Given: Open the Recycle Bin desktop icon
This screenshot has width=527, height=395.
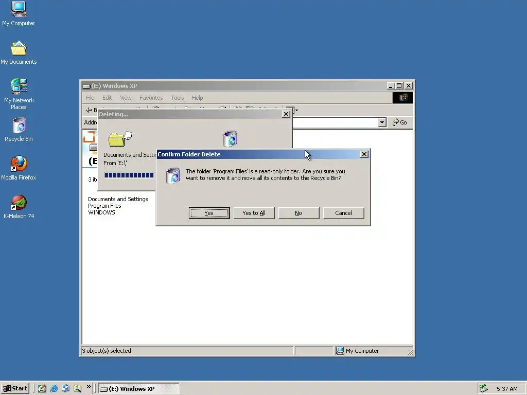Looking at the screenshot, I should coord(19,130).
